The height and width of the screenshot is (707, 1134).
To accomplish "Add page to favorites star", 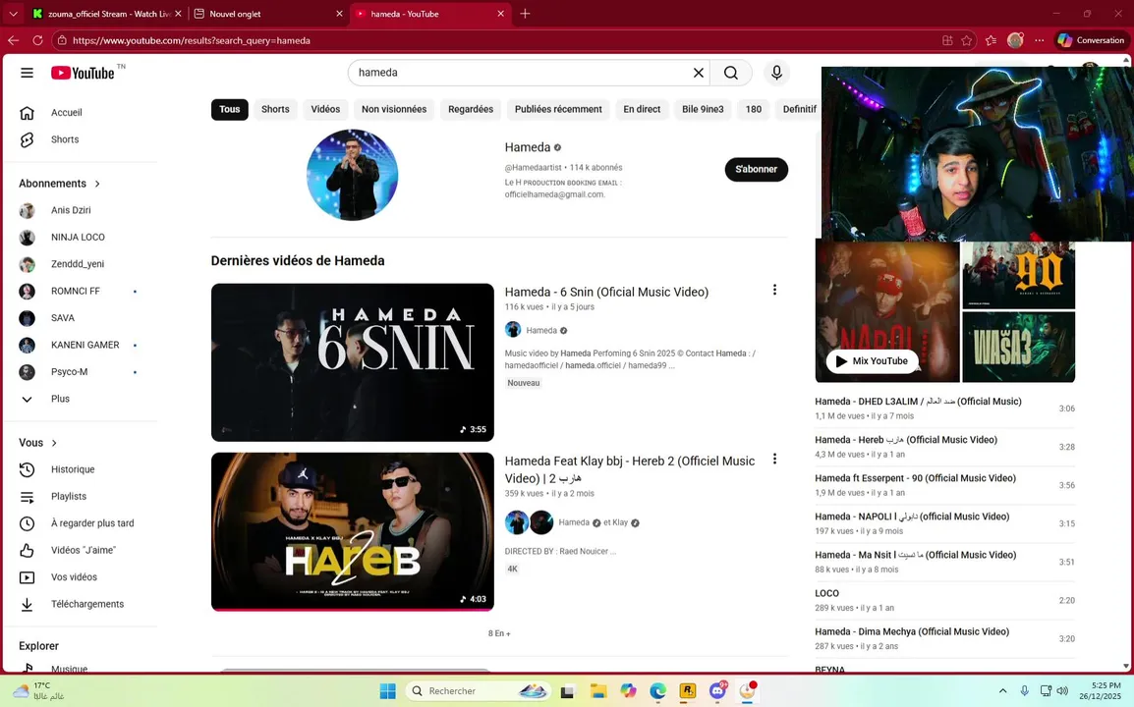I will pyautogui.click(x=967, y=40).
